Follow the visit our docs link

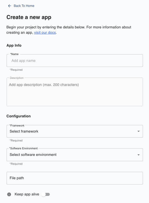click(45, 32)
